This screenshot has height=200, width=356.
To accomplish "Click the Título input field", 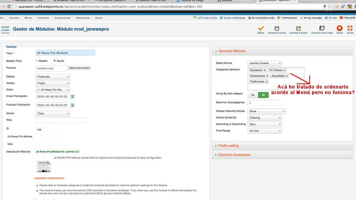I will coord(65,53).
